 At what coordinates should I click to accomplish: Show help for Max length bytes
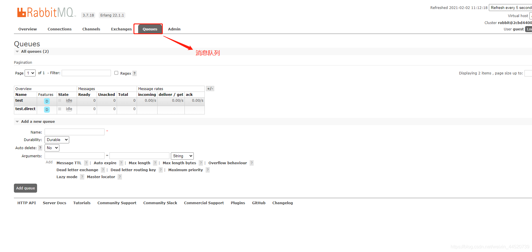[x=201, y=163]
